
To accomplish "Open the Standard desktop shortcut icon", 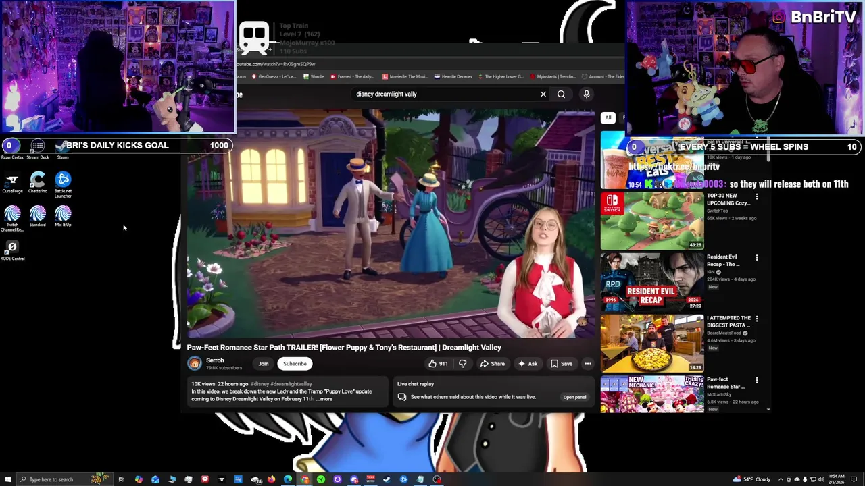I will click(x=38, y=217).
